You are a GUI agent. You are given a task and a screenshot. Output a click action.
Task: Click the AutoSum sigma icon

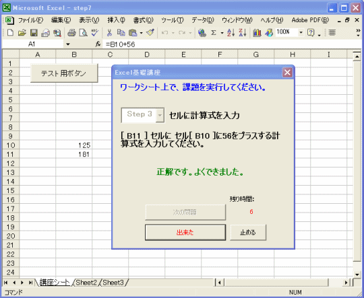[214, 33]
